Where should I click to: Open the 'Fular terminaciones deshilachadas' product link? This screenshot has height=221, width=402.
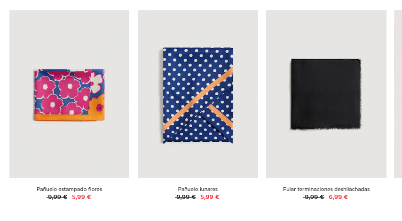click(326, 189)
